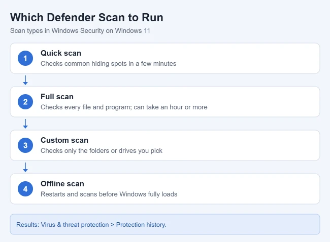
Task: Select the Offline scan title
Action: [x=62, y=184]
